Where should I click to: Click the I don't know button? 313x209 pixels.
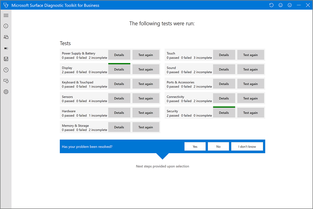pos(247,146)
